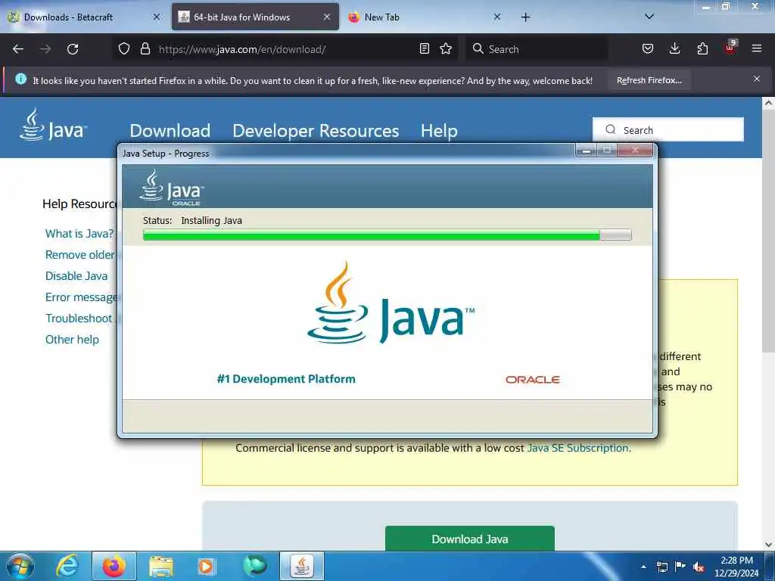Screen dimensions: 775x581
Task: Open uBlock extension icon with badge
Action: [x=730, y=48]
